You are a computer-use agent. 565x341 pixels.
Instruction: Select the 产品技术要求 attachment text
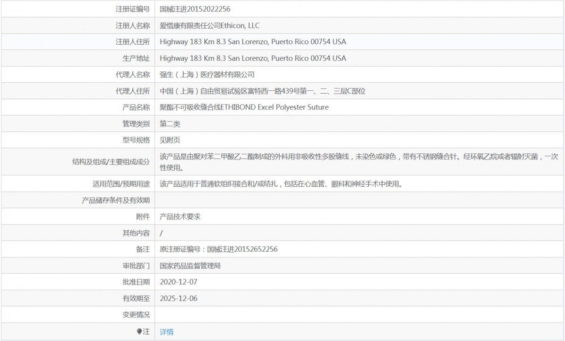click(x=180, y=217)
